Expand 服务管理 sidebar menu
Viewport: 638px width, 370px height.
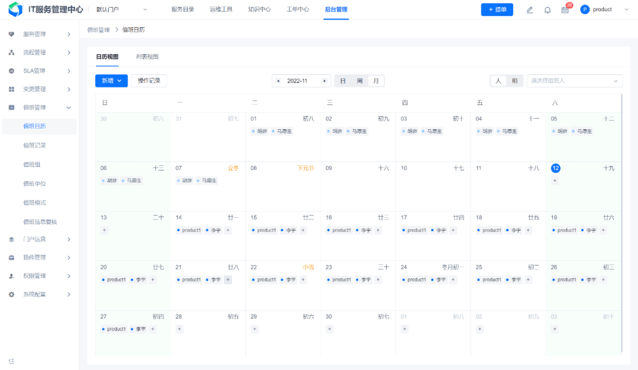[69, 34]
